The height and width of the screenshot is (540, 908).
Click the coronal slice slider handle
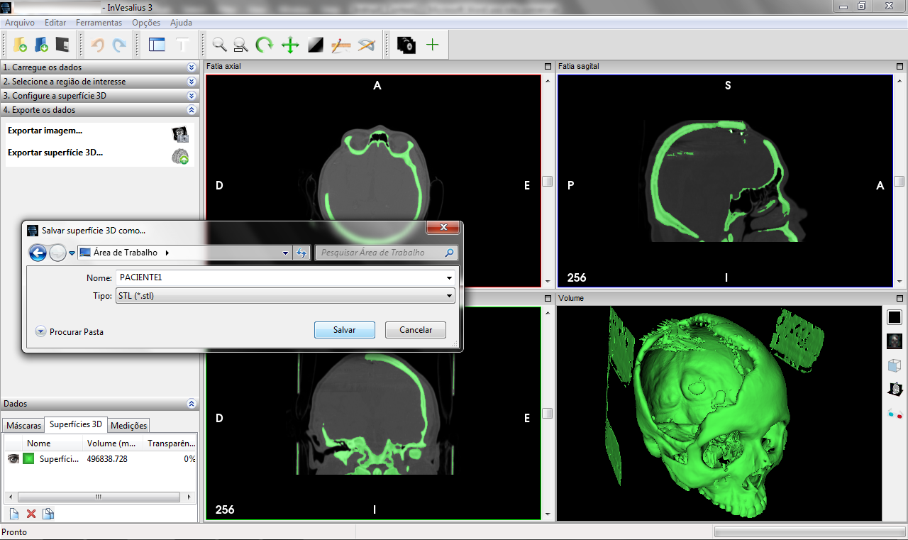click(547, 413)
